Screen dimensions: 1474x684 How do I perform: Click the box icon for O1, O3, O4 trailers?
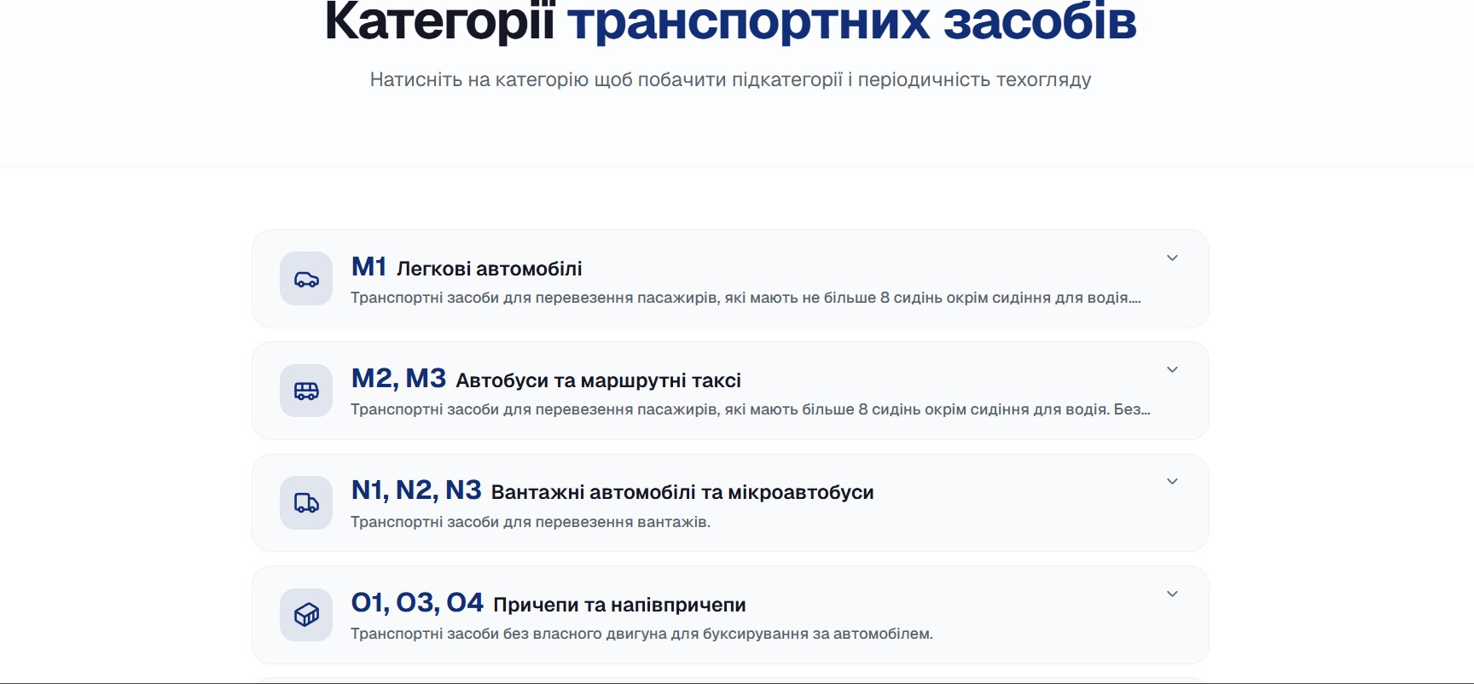tap(306, 615)
